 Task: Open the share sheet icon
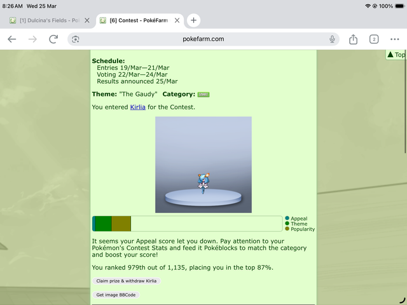(354, 39)
